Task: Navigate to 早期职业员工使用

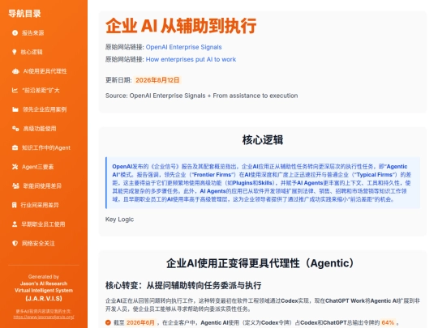Action: [43, 224]
